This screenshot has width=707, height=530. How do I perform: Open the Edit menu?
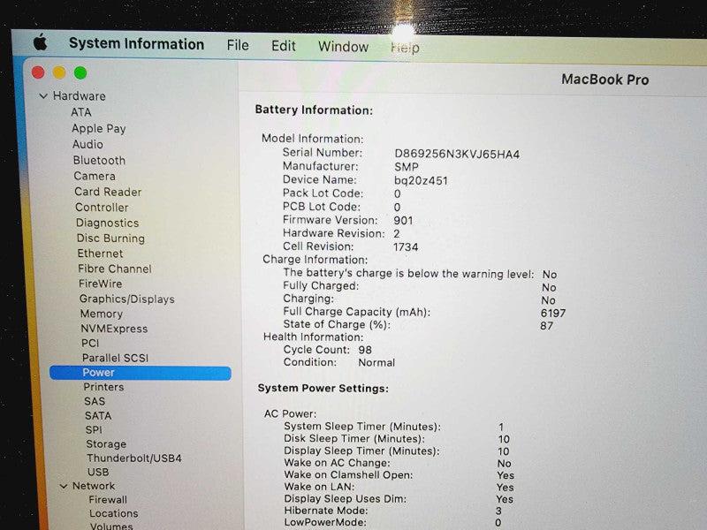(x=283, y=46)
